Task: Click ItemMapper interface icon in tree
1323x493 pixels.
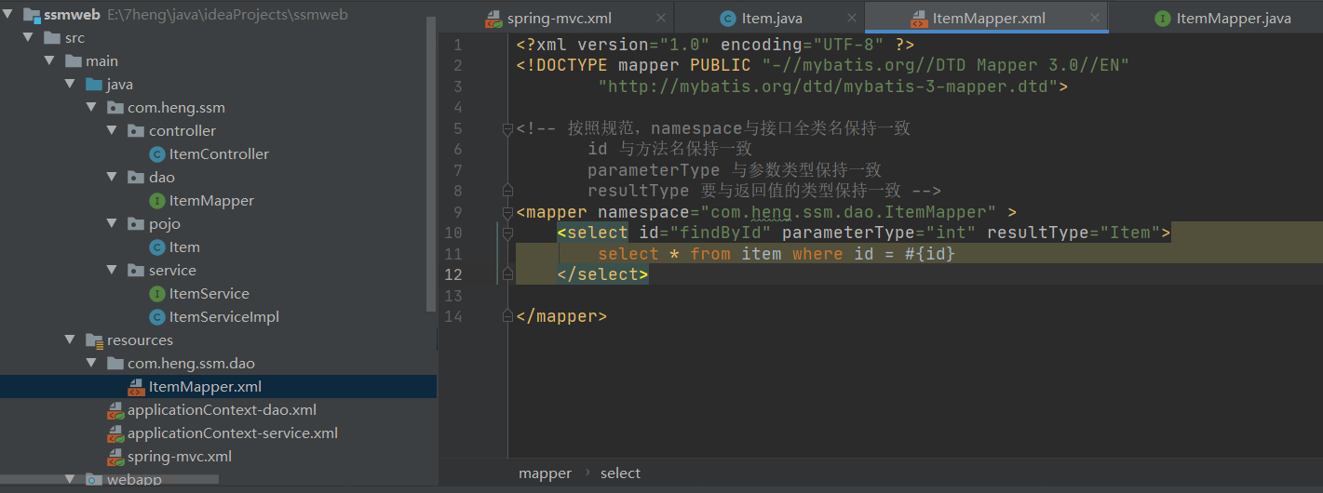Action: click(x=157, y=201)
